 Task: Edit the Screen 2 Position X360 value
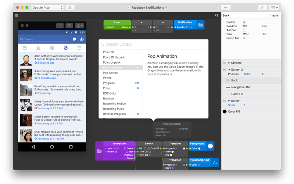[x=247, y=74]
